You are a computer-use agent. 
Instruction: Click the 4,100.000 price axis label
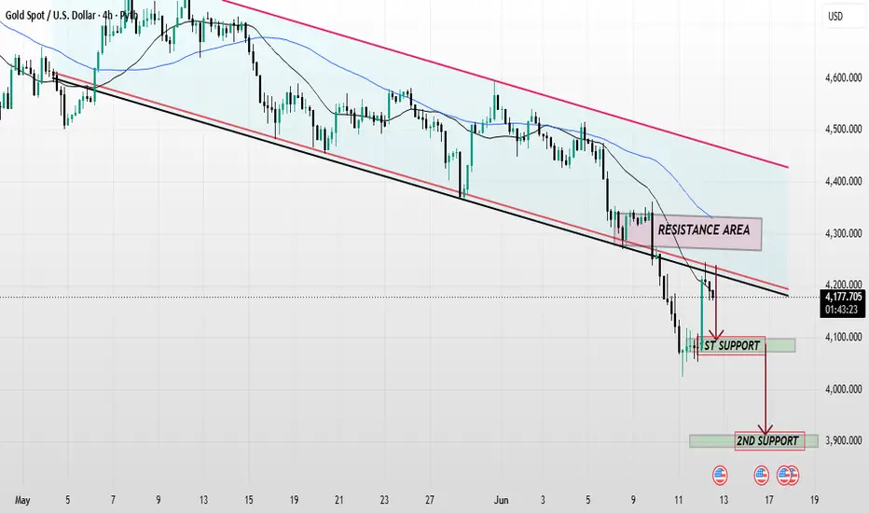[x=843, y=337]
